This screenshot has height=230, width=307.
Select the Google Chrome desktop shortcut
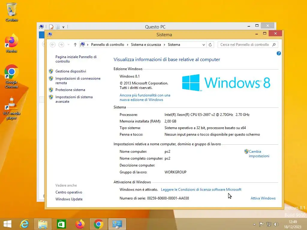[12, 76]
